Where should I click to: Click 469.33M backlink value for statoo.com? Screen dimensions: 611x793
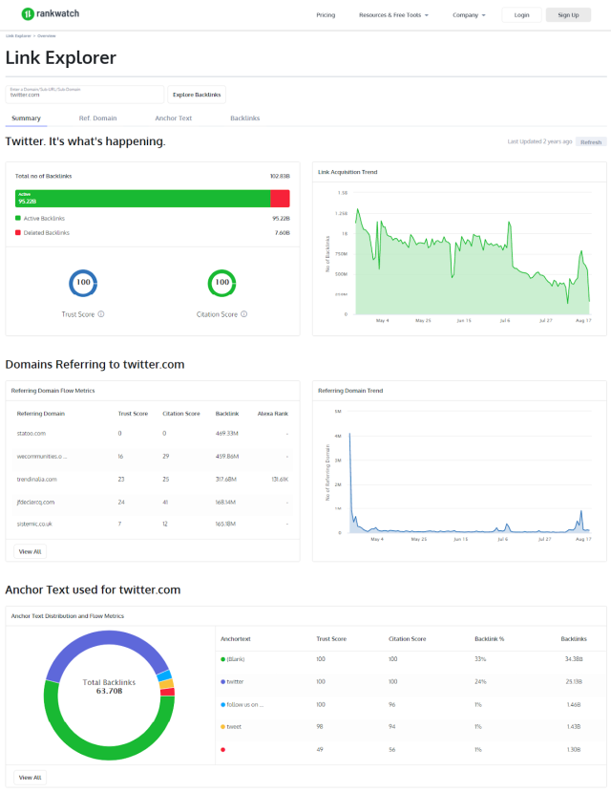coord(227,434)
